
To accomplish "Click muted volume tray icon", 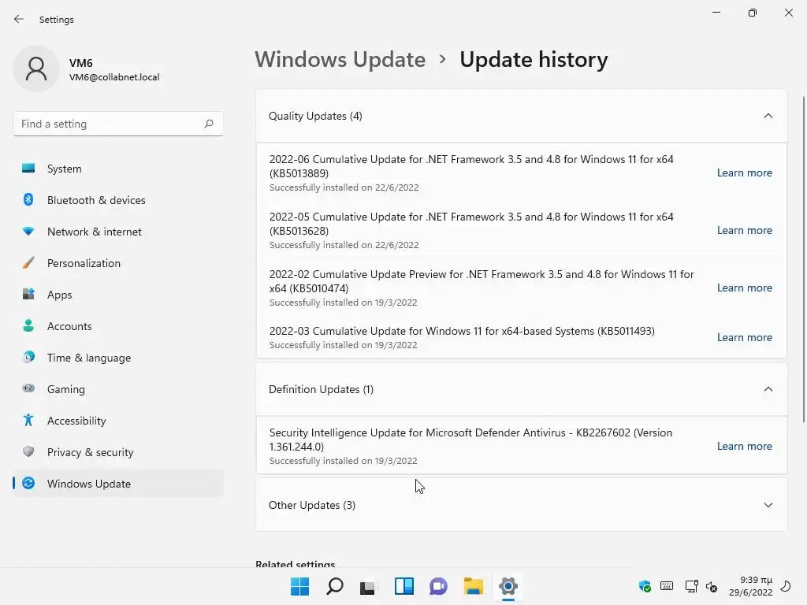I will (712, 586).
